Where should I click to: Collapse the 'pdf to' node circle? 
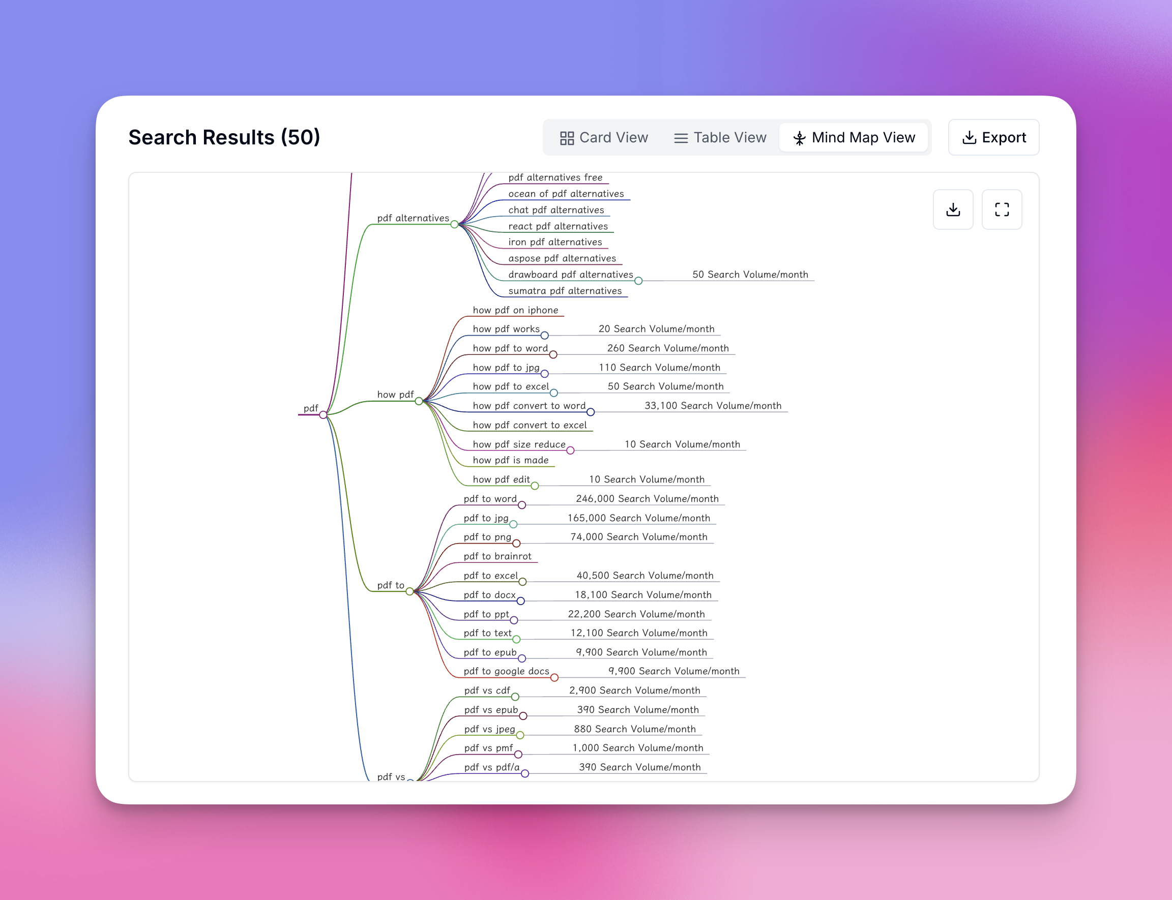(409, 591)
